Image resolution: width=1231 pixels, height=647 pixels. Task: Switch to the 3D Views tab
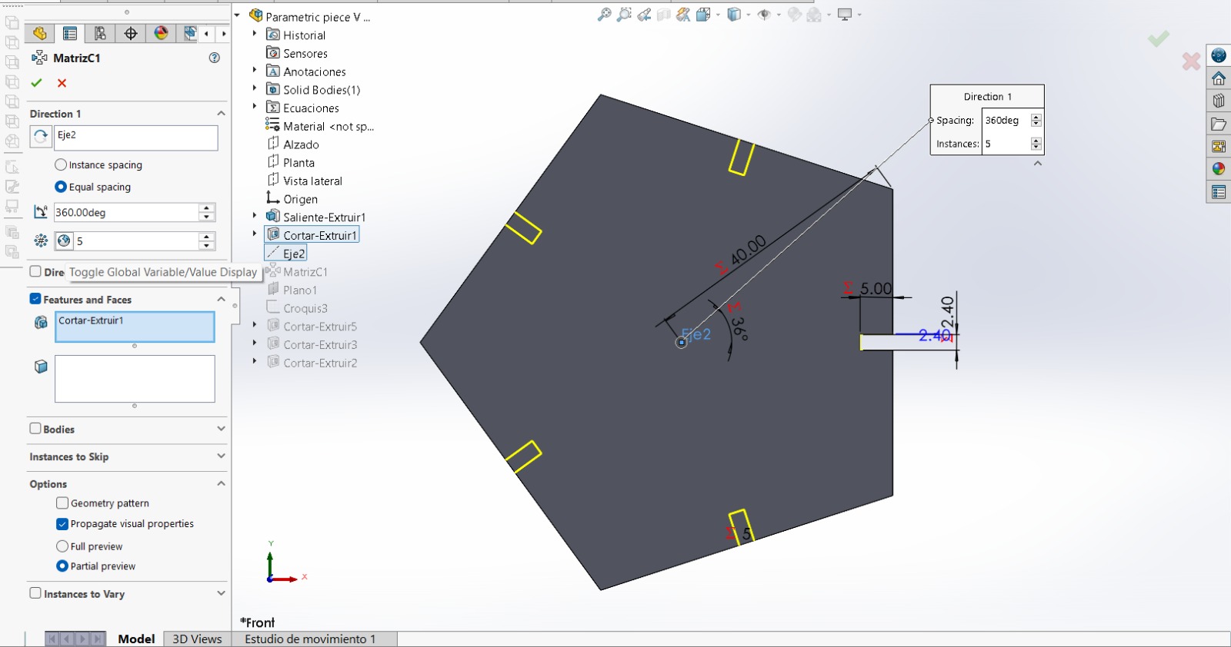197,639
